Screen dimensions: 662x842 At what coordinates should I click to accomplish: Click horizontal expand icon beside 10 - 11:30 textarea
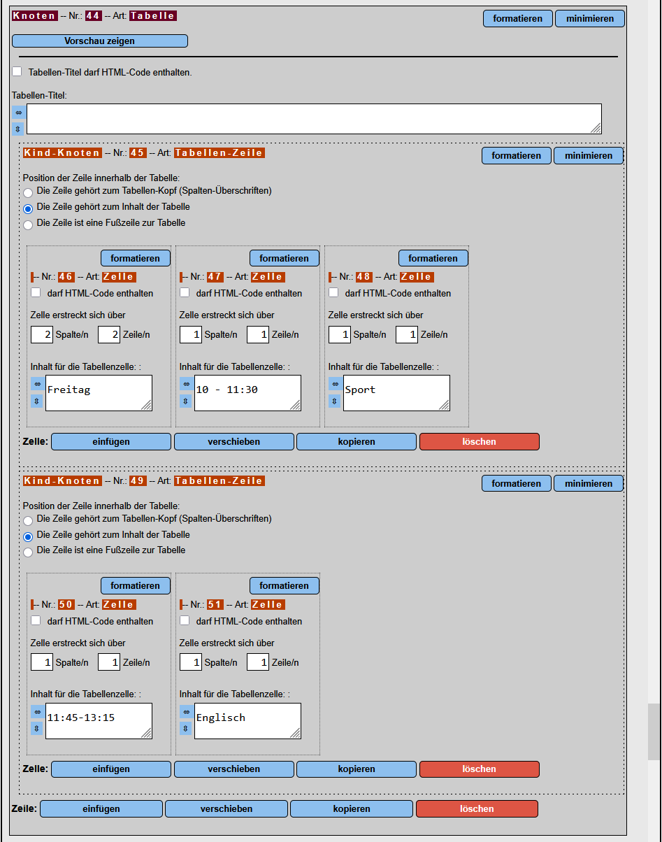pyautogui.click(x=186, y=384)
